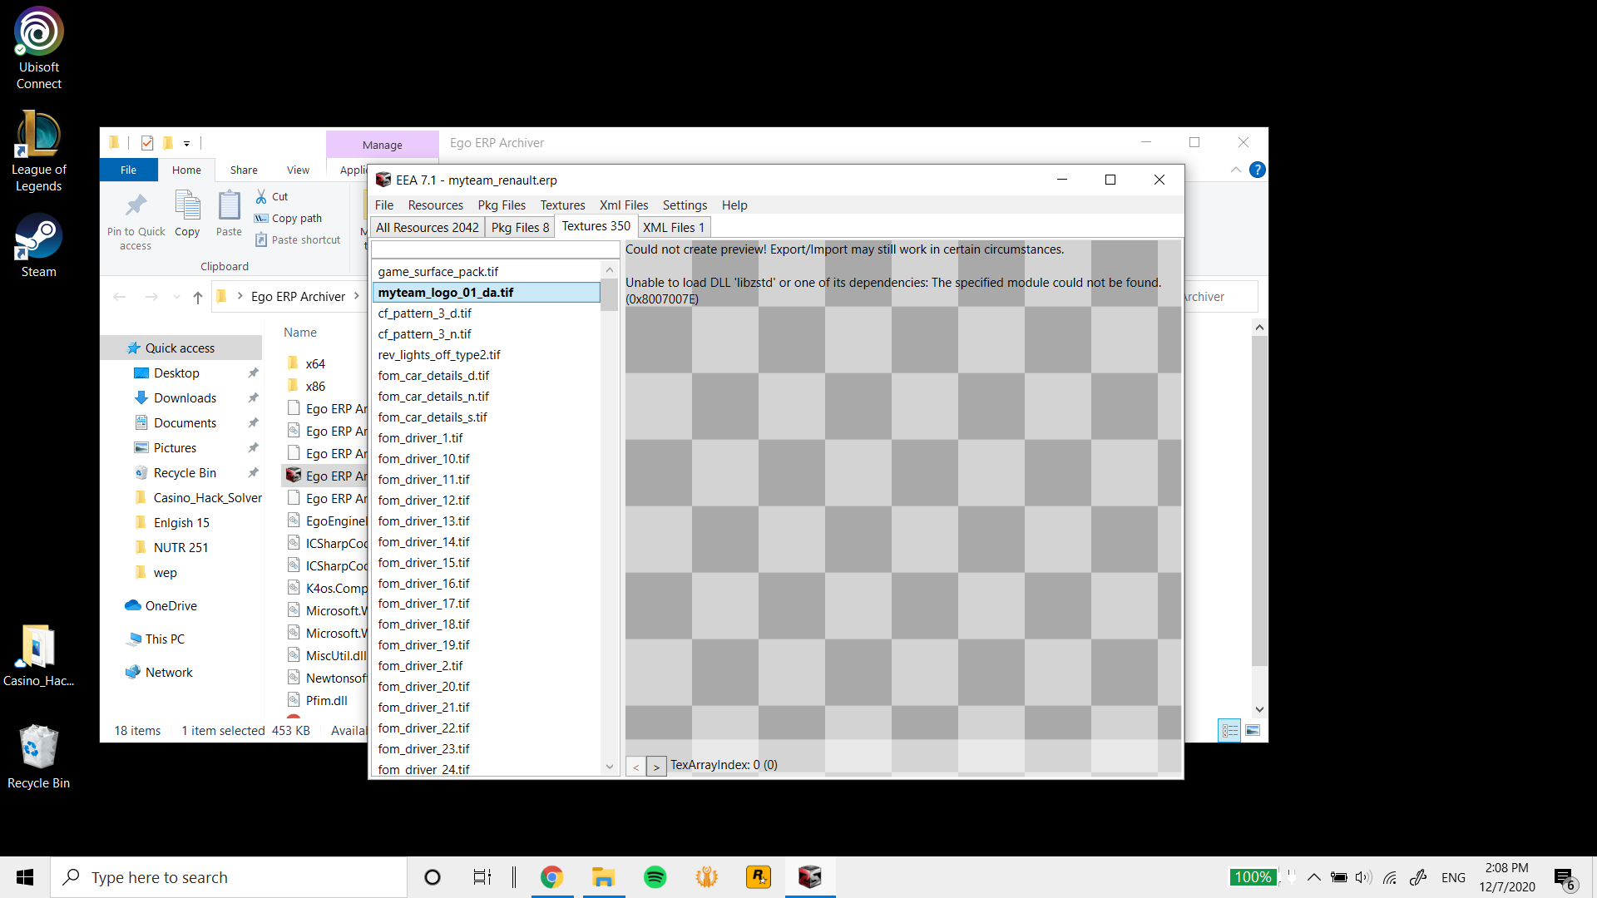Screen dimensions: 1597x898
Task: Expand the breadcrumb arrow after Ego ERP Archiver
Action: pos(358,296)
